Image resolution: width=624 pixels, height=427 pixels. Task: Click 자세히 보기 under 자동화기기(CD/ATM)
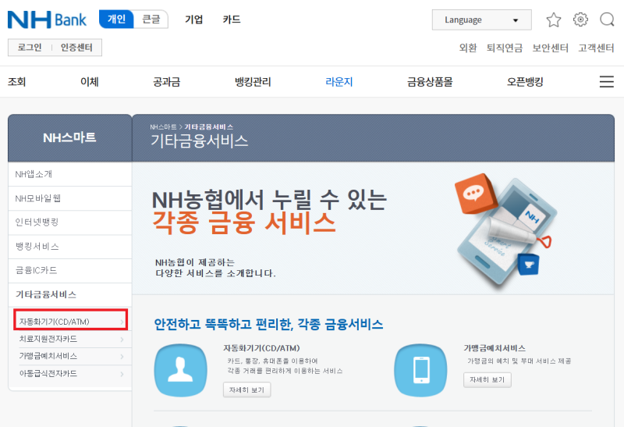tap(246, 390)
